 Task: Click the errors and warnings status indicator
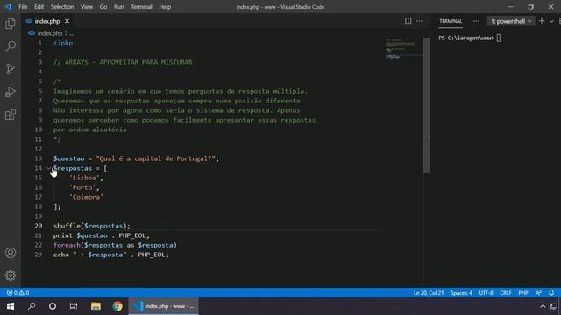(18, 293)
